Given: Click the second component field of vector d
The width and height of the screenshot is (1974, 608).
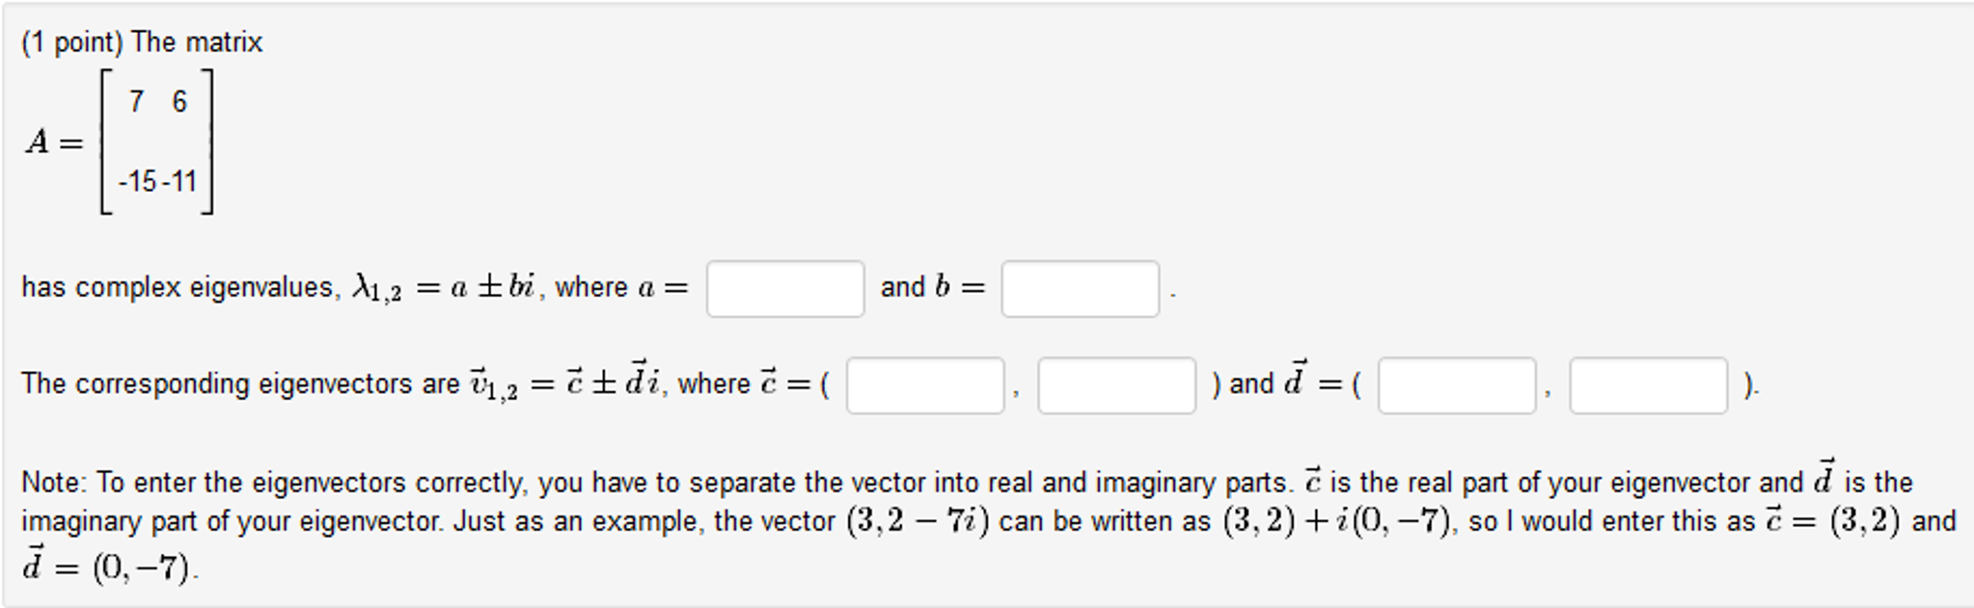Looking at the screenshot, I should point(1651,383).
